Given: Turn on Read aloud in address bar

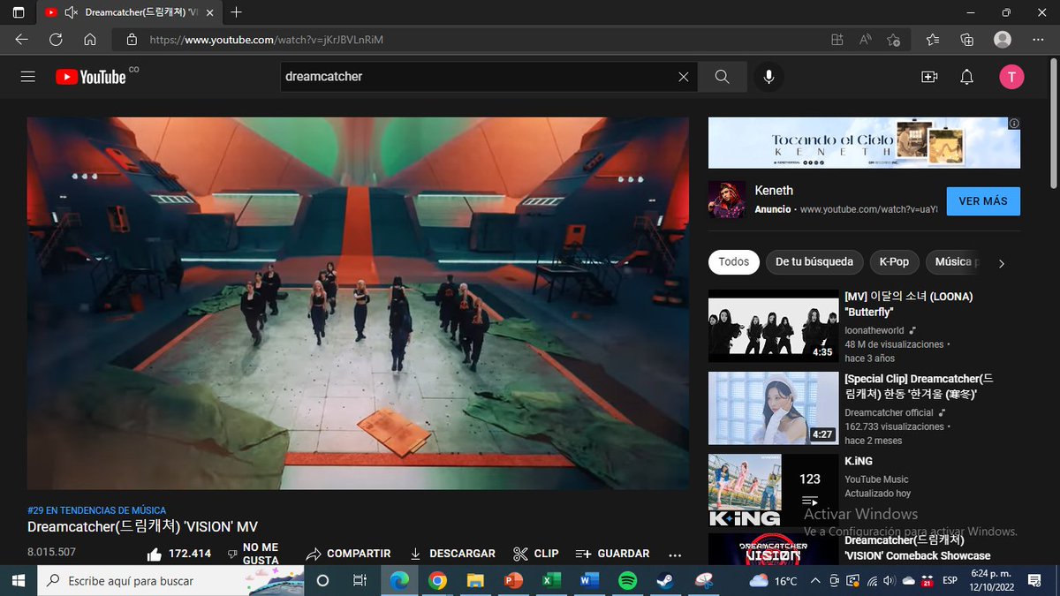Looking at the screenshot, I should point(865,40).
